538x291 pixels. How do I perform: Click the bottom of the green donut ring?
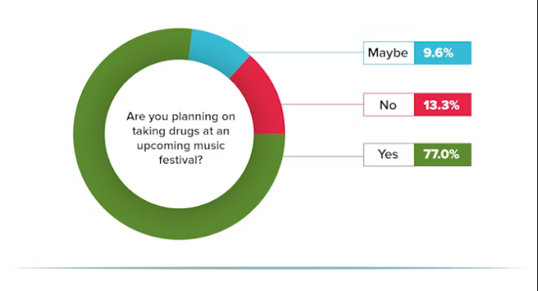coord(179,224)
